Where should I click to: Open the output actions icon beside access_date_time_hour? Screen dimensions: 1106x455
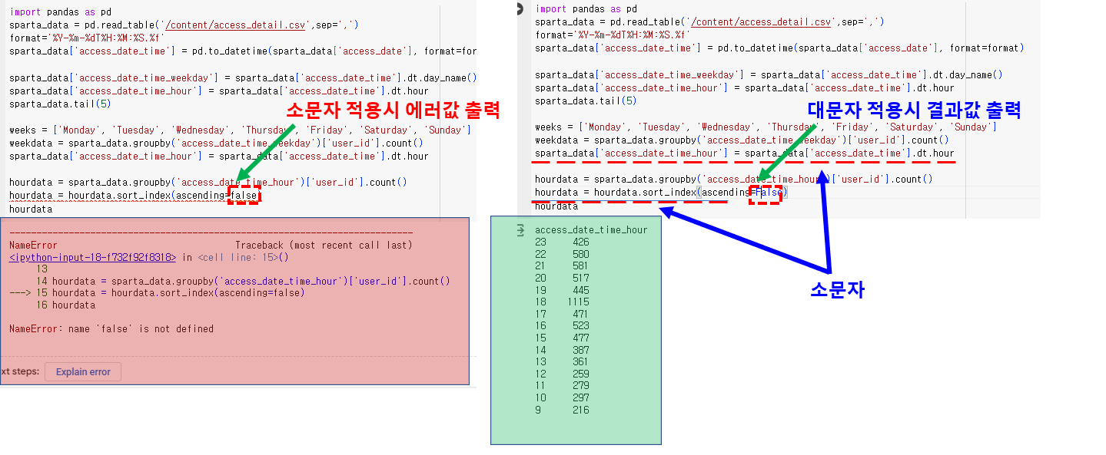point(520,230)
